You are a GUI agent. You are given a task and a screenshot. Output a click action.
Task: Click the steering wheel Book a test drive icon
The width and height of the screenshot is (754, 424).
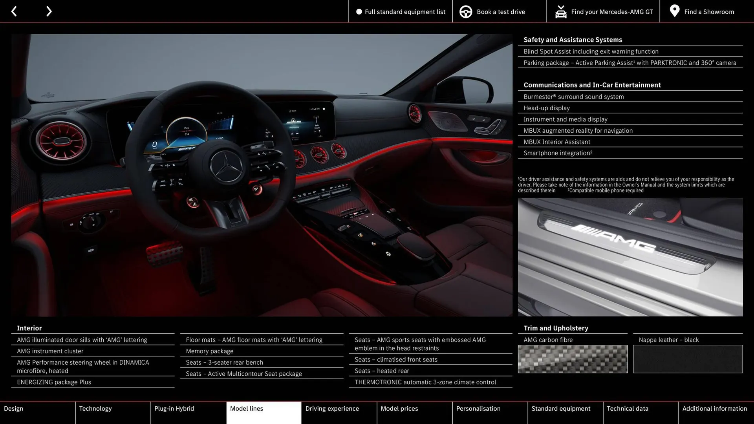click(466, 11)
